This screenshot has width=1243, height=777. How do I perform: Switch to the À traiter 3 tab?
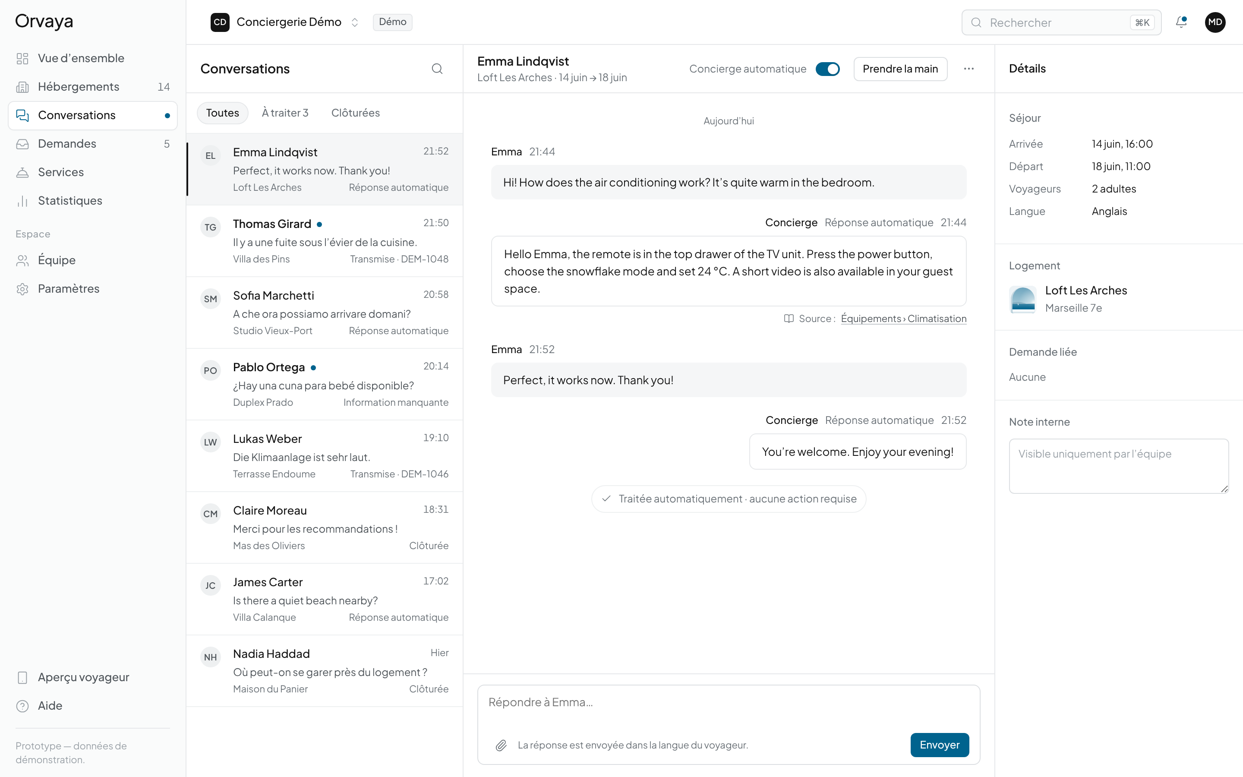285,113
